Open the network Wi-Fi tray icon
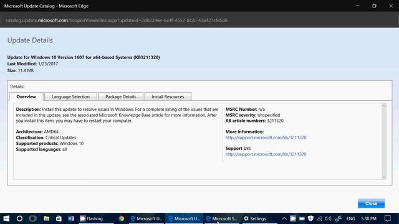Image resolution: width=399 pixels, height=224 pixels. point(319,218)
